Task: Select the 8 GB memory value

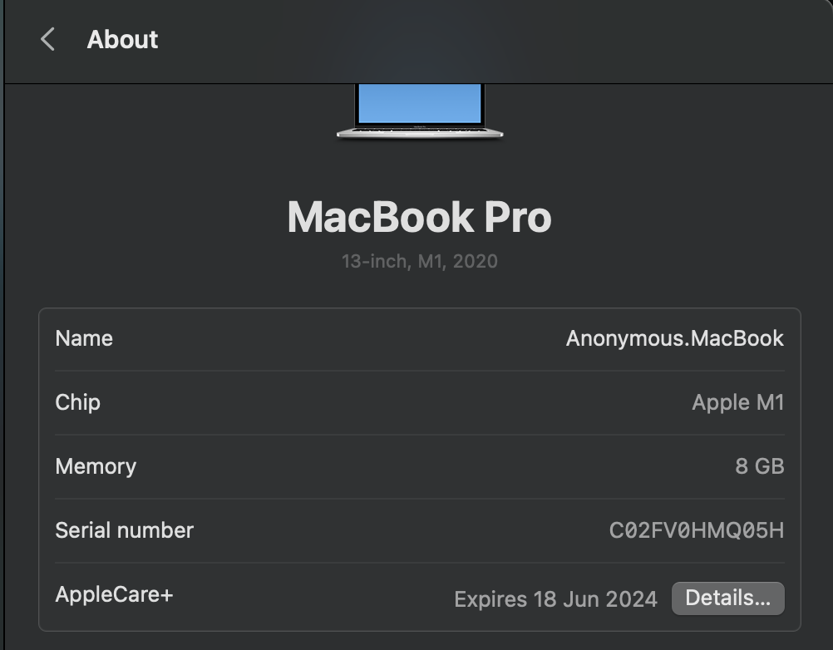Action: coord(759,466)
